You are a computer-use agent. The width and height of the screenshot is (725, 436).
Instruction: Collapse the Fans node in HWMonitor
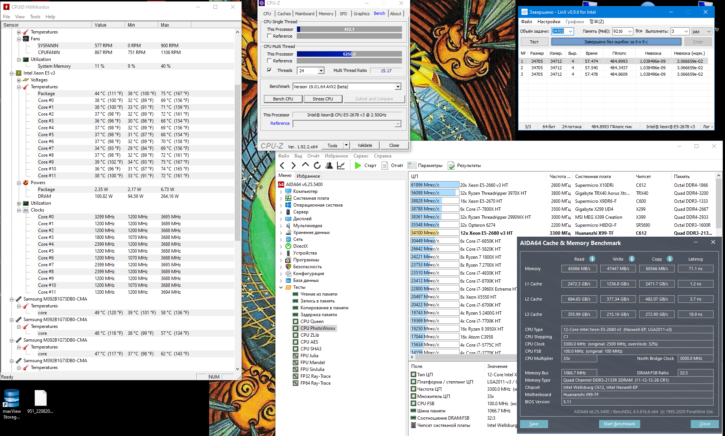(19, 39)
